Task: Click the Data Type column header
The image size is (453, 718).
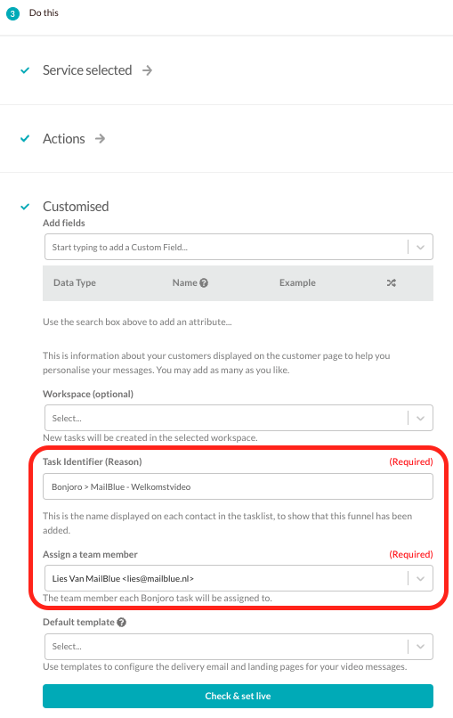Action: coord(75,283)
